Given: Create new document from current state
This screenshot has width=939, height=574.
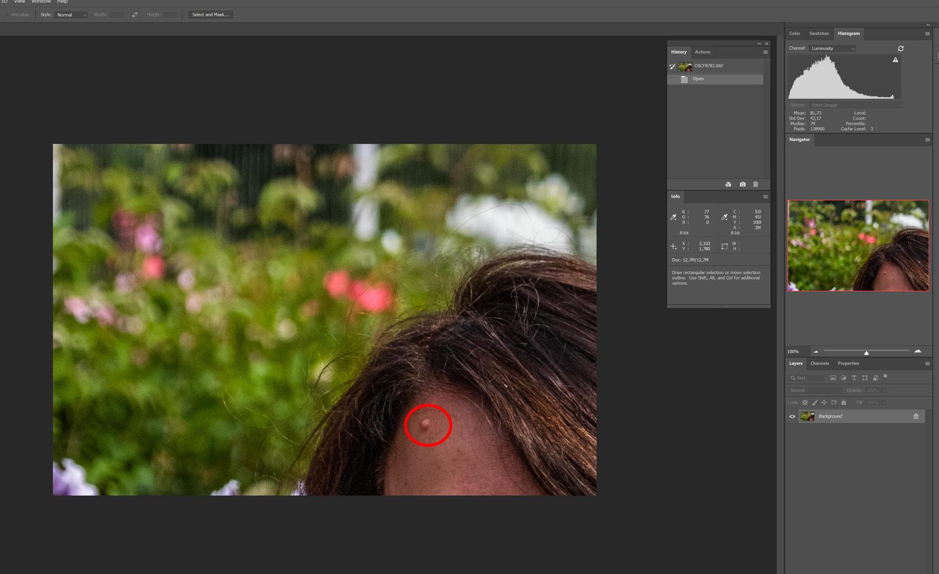Looking at the screenshot, I should 728,184.
